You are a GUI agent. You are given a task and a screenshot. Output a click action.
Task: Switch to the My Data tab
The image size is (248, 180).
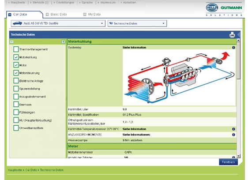pyautogui.click(x=92, y=15)
